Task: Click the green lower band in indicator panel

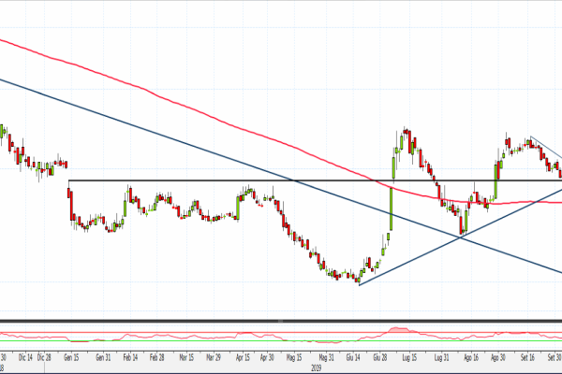Action: tap(187, 340)
